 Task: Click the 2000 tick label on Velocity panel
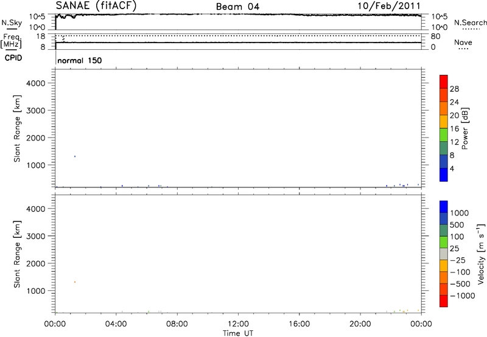click(x=36, y=263)
